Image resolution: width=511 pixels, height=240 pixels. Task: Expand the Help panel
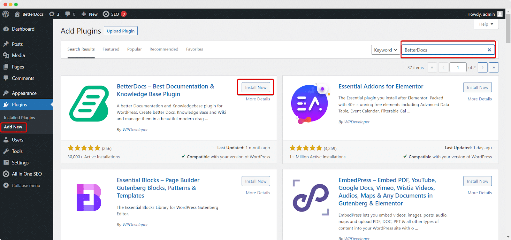click(486, 24)
